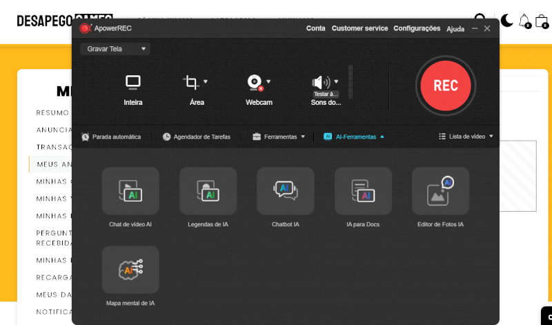This screenshot has height=325, width=552.
Task: Click the Testar áudio button
Action: [x=326, y=94]
